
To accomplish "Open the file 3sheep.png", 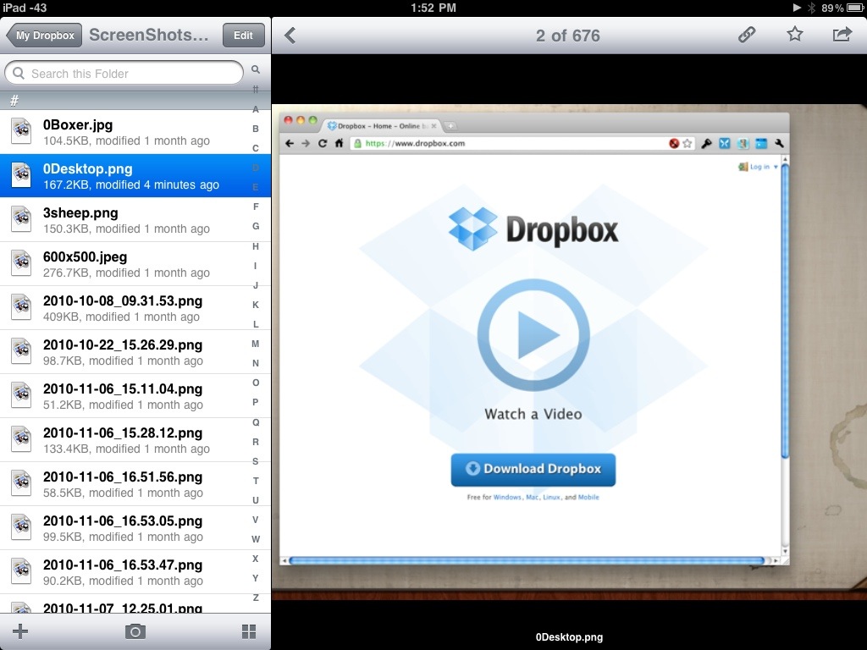I will 135,220.
